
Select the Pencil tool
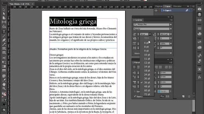(x=4, y=44)
